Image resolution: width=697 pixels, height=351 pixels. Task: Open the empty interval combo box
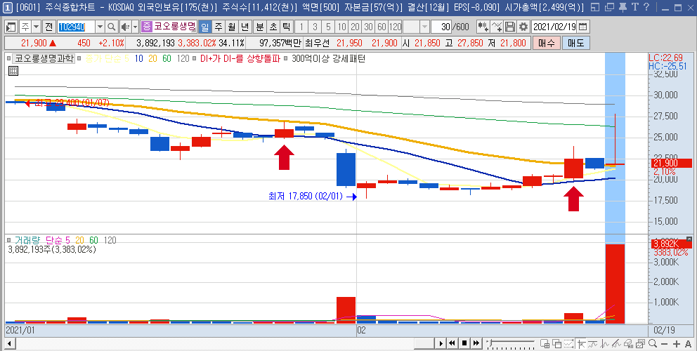[x=416, y=27]
